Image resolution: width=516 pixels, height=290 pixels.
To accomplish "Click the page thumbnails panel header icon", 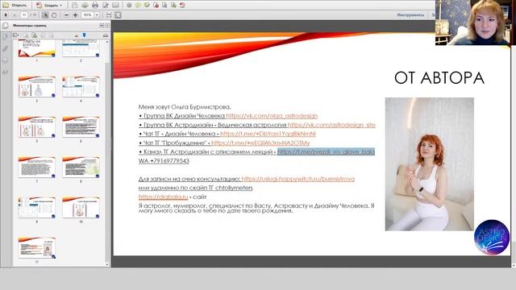I will pos(6,25).
